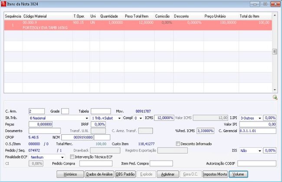Click the Histórico button
The width and height of the screenshot is (282, 182).
(70, 174)
